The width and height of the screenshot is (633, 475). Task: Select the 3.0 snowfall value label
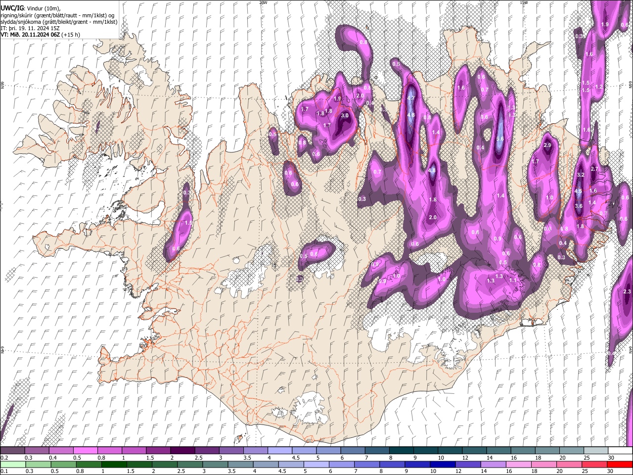pyautogui.click(x=345, y=116)
